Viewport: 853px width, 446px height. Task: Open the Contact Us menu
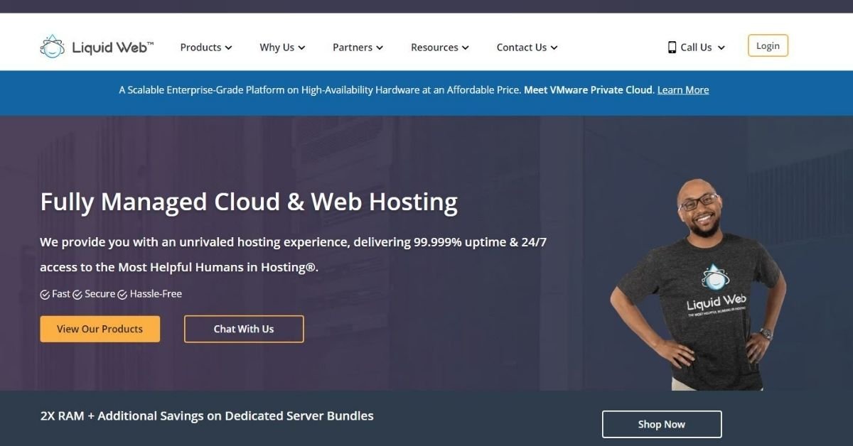(527, 48)
